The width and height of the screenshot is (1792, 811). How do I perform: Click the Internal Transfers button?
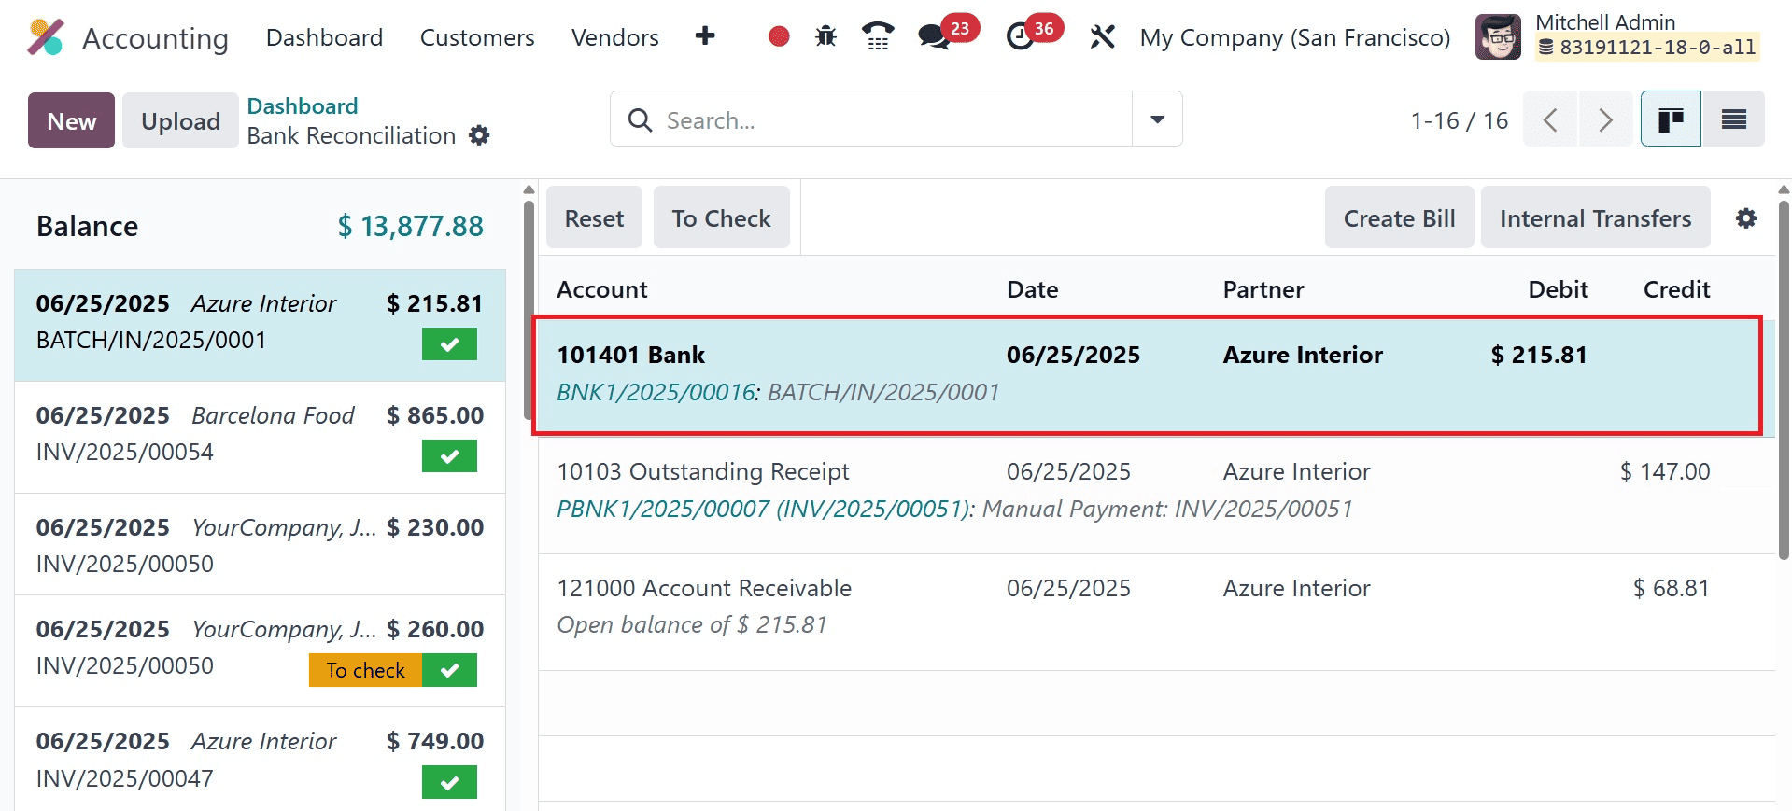click(x=1595, y=217)
